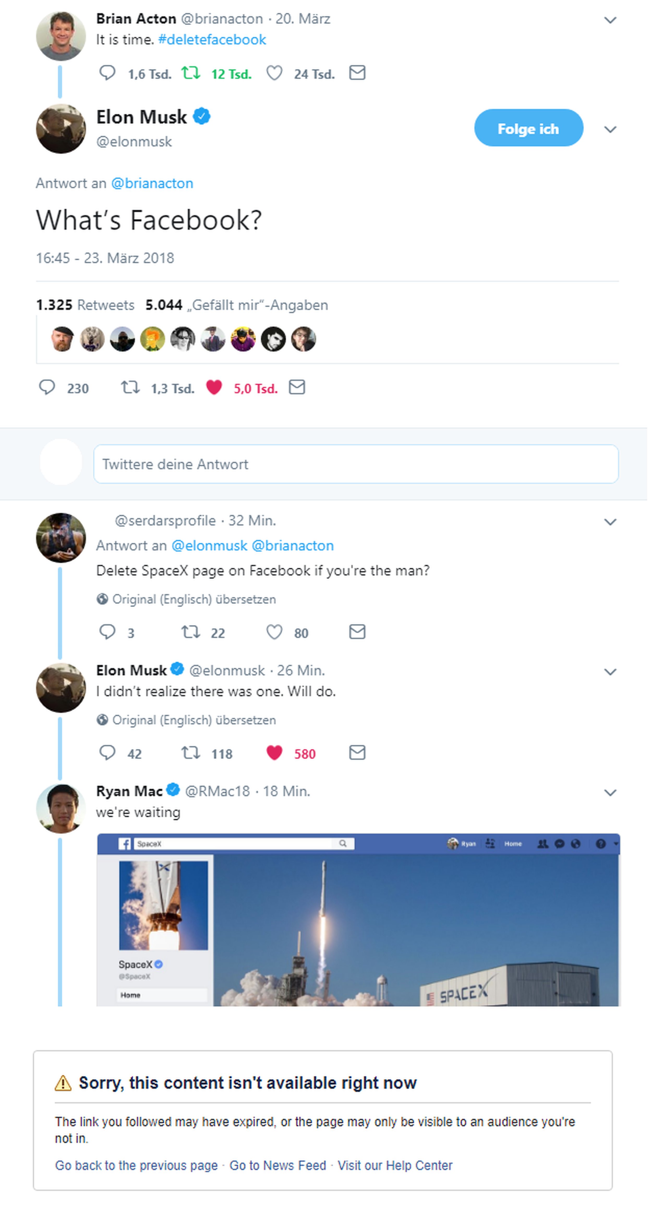Click in 'Twittere deine Antwort' reply field

coord(355,464)
